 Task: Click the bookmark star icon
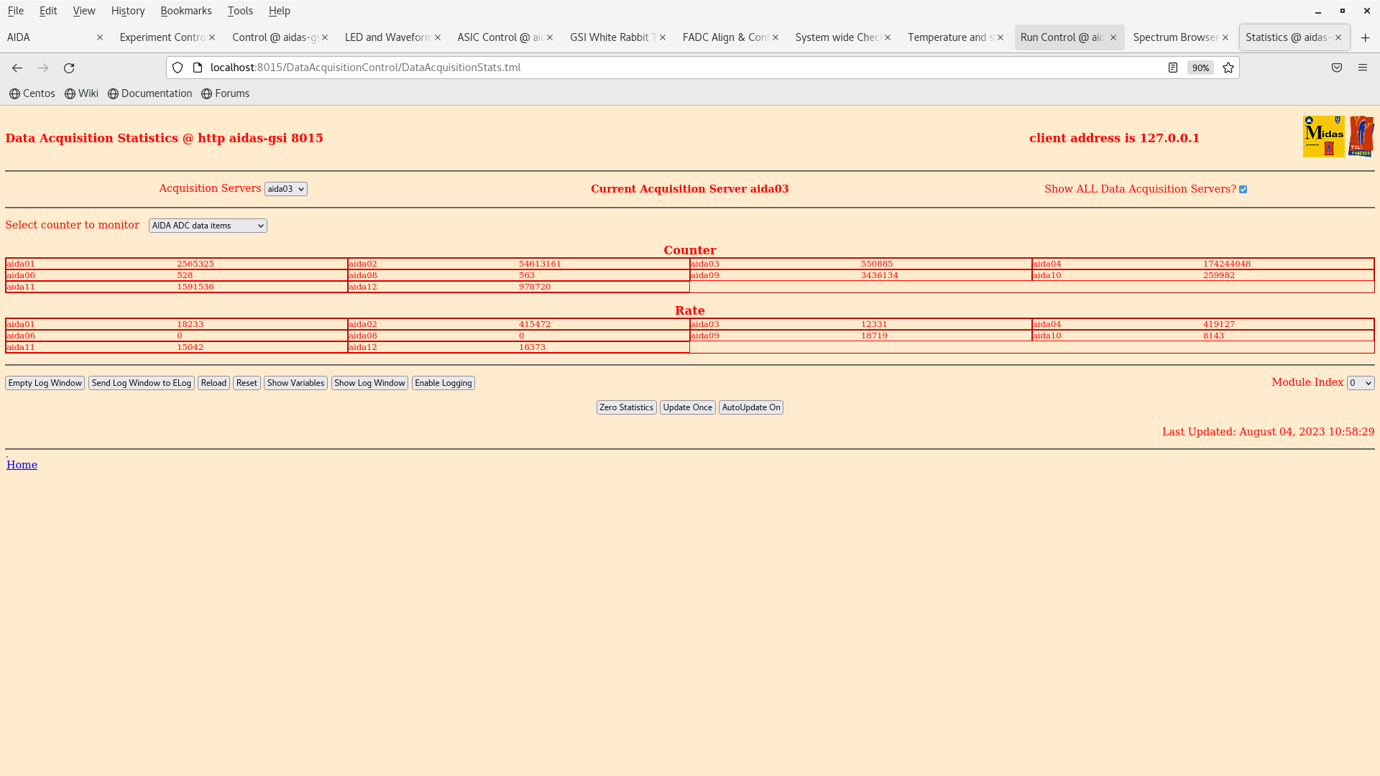[1228, 68]
